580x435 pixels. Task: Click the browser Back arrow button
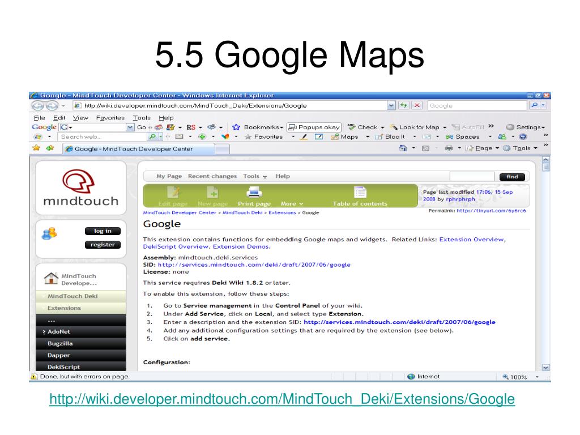(38, 106)
